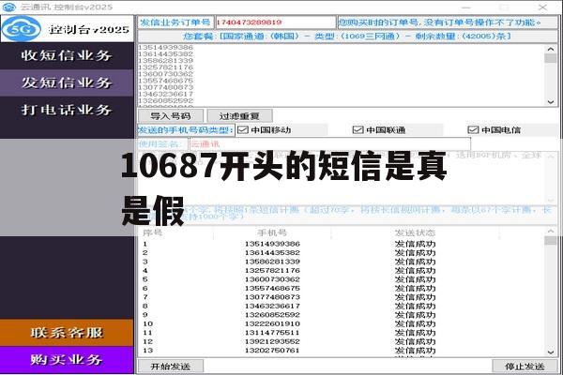Select row with 13077480873 in results table
This screenshot has height=375, width=563.
coord(342,297)
